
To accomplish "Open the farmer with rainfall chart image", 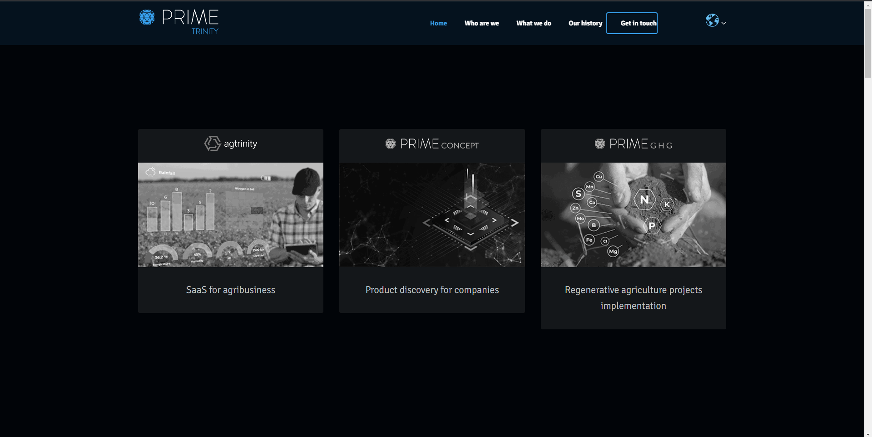I will (231, 214).
